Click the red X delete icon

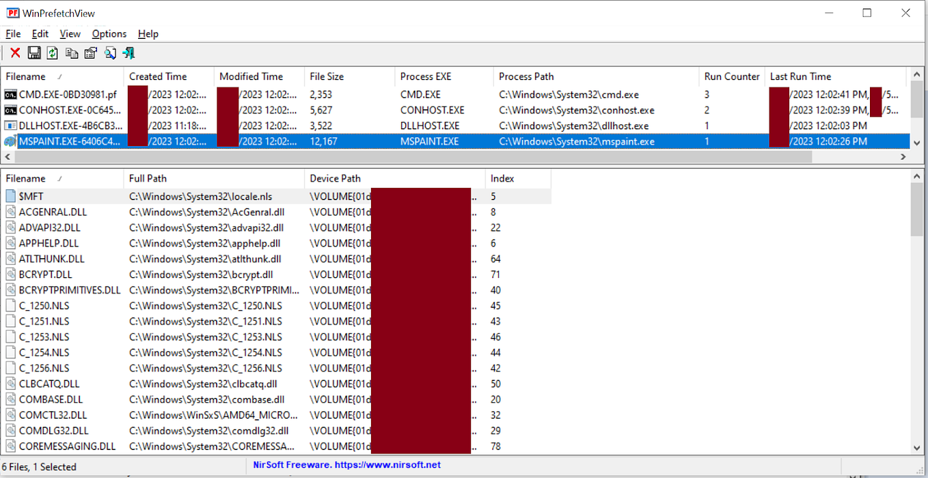15,53
